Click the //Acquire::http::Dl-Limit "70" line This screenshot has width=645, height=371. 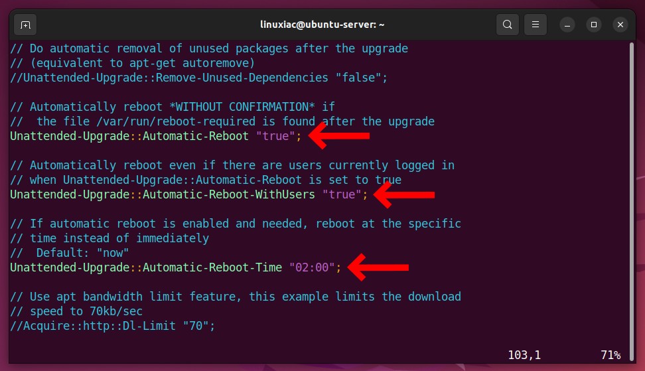tap(113, 326)
